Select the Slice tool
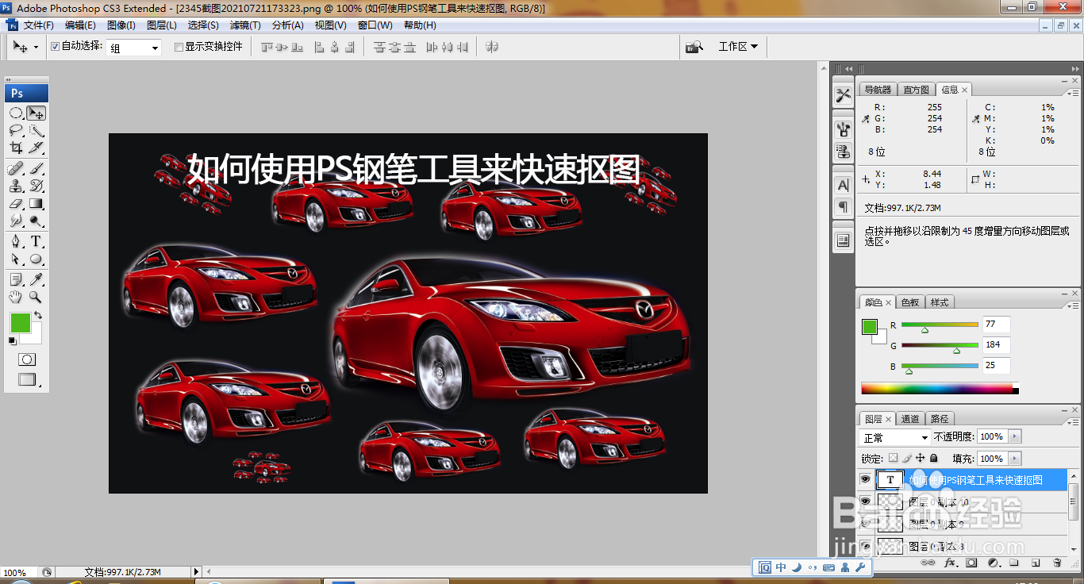The width and height of the screenshot is (1084, 584). tap(36, 148)
